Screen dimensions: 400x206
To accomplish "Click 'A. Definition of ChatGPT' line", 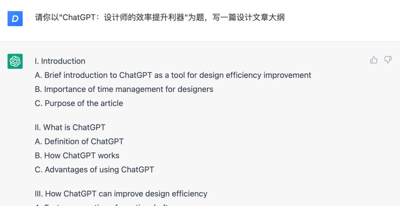I will tap(79, 141).
